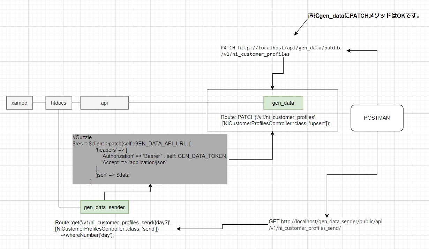
Task: Select the PATCH localhost URL text
Action: (x=281, y=51)
